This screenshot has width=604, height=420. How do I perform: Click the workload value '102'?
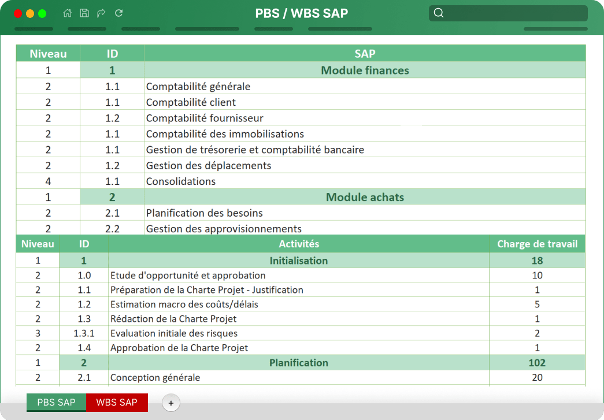(x=537, y=363)
